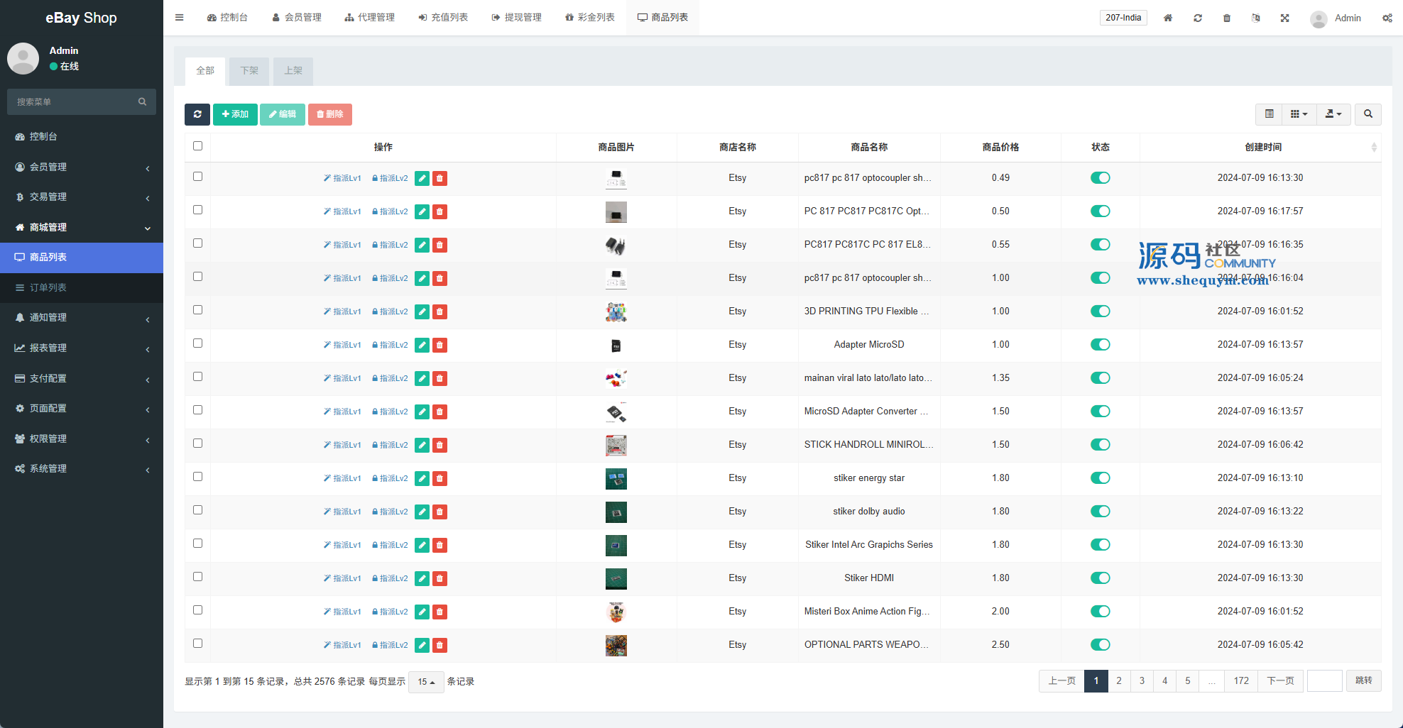Click the home icon in top bar
This screenshot has height=728, width=1403.
coord(1168,18)
